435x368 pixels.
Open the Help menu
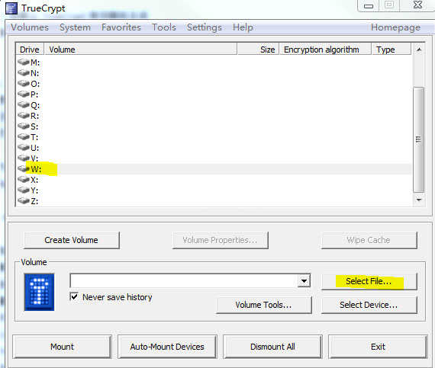click(x=243, y=27)
